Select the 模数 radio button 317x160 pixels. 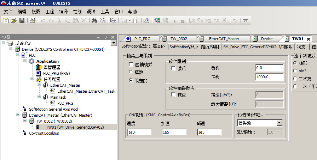tap(131, 72)
